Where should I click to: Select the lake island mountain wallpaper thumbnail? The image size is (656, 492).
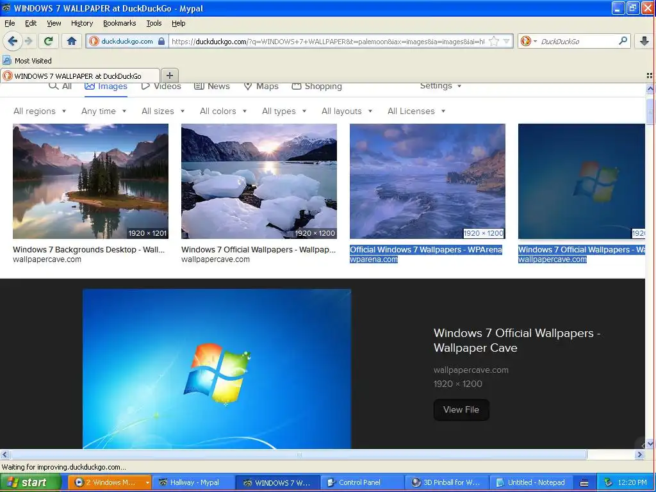pyautogui.click(x=90, y=181)
